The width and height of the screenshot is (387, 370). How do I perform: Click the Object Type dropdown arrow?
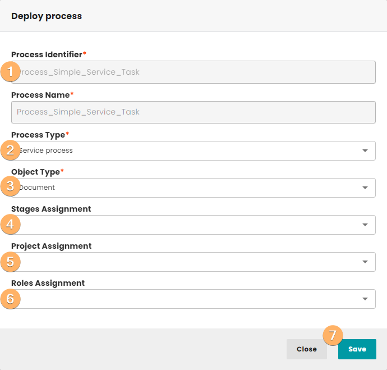[365, 188]
